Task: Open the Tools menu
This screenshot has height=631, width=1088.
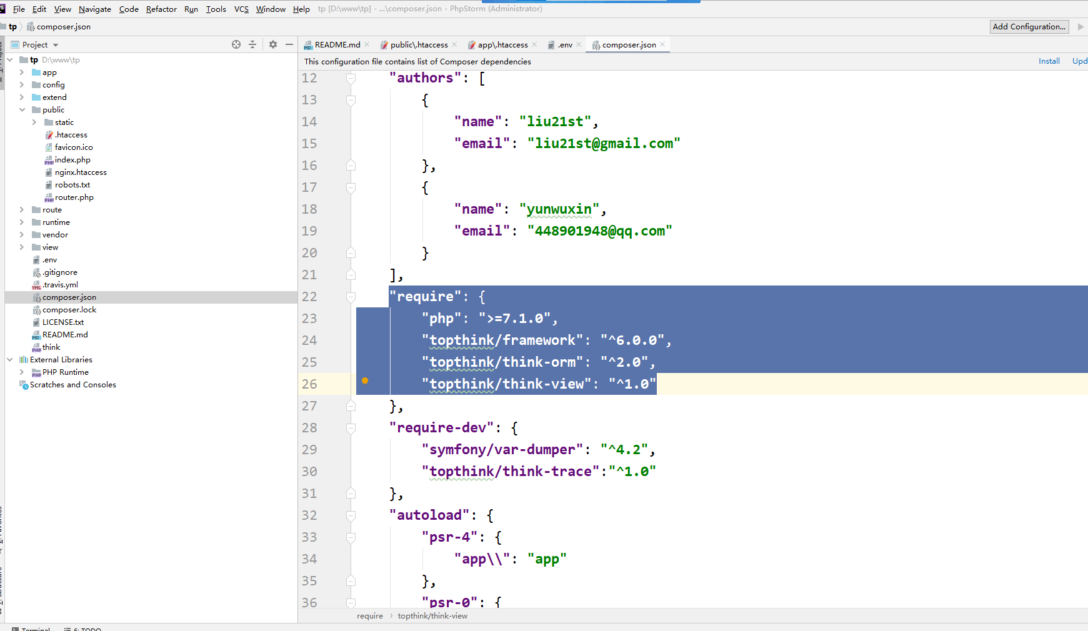Action: click(x=216, y=9)
